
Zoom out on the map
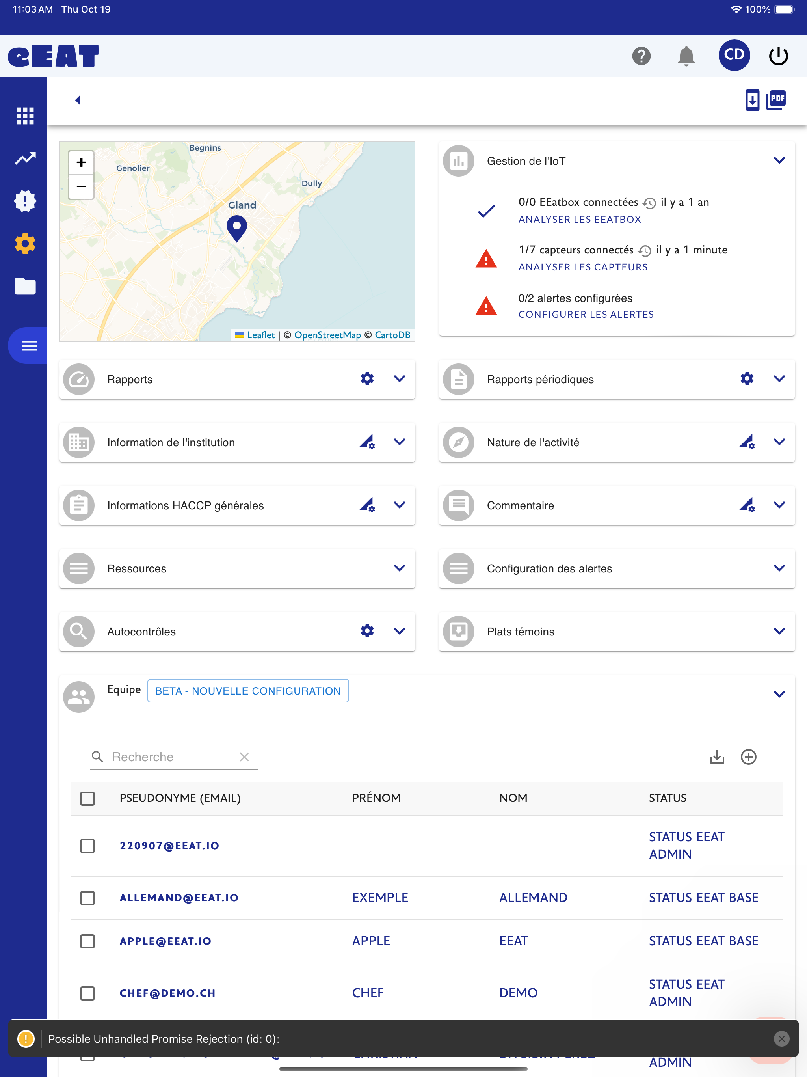click(81, 187)
